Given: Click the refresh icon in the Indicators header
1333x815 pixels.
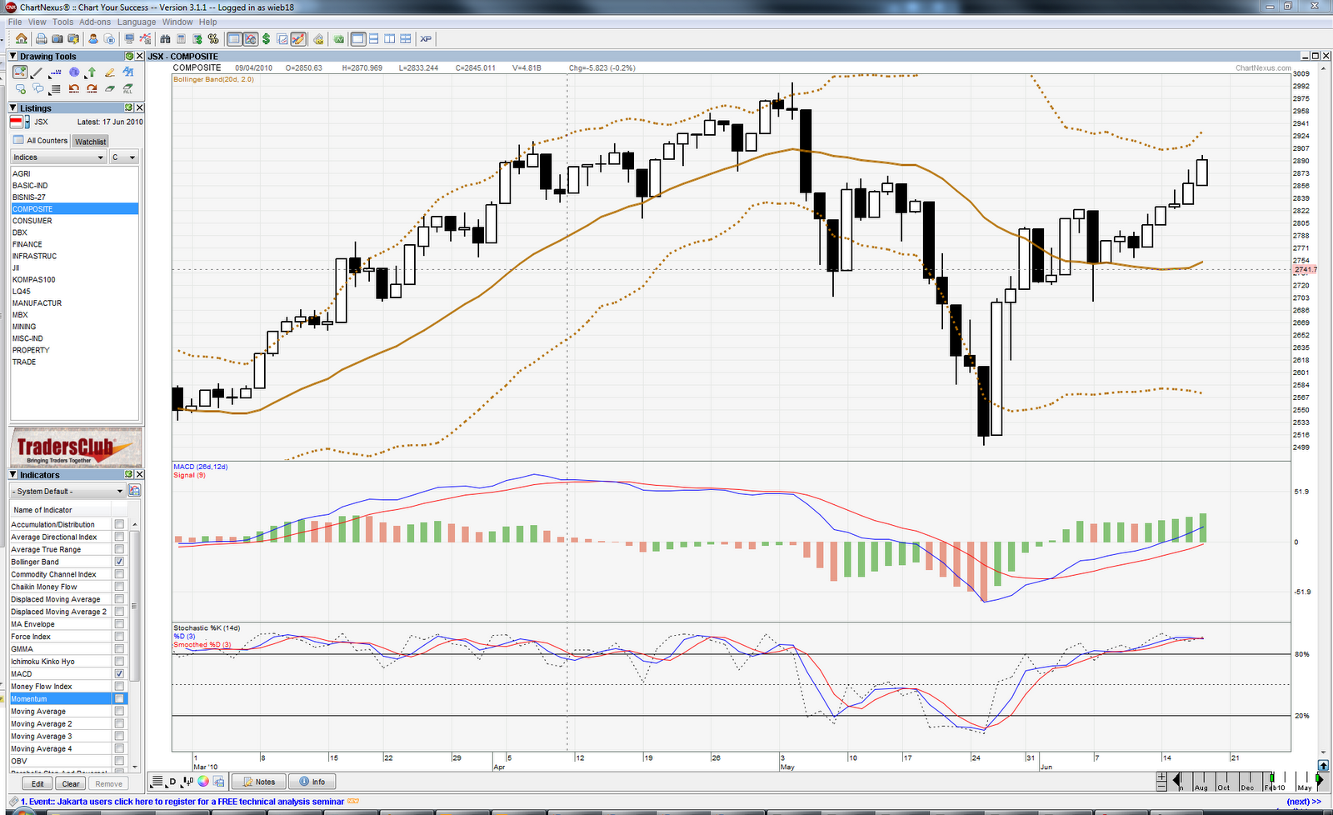Looking at the screenshot, I should click(x=129, y=474).
